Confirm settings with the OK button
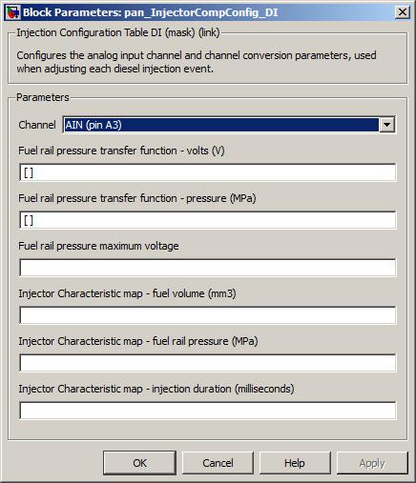This screenshot has width=416, height=483. point(139,463)
